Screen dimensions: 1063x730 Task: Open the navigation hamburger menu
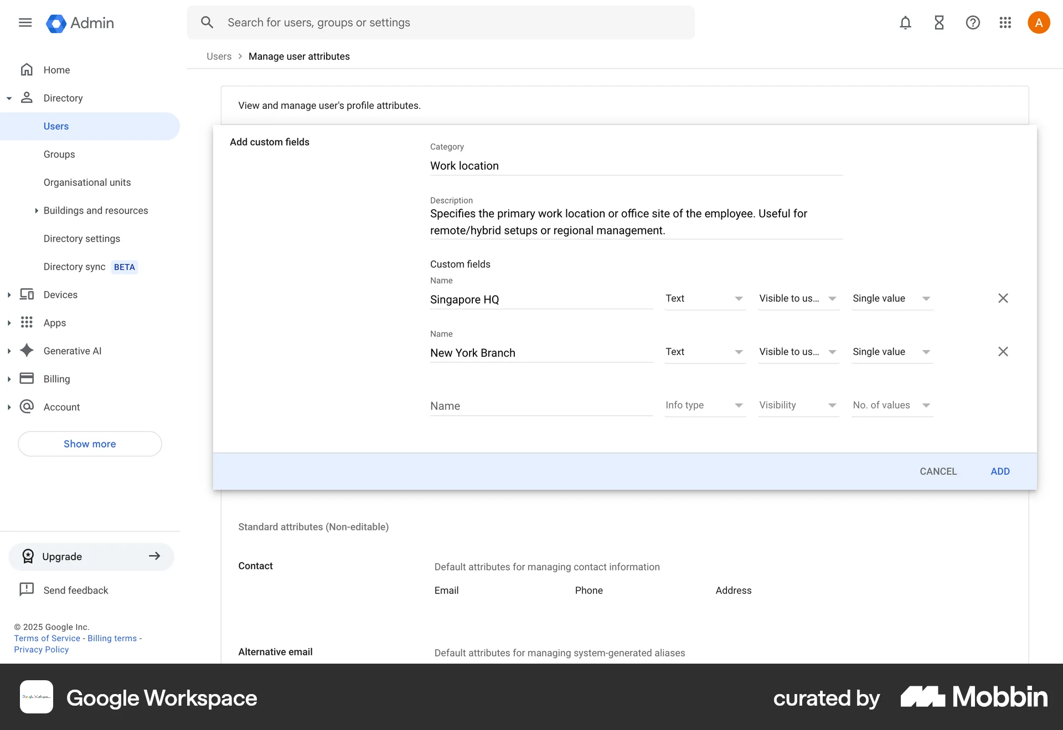[x=25, y=23]
